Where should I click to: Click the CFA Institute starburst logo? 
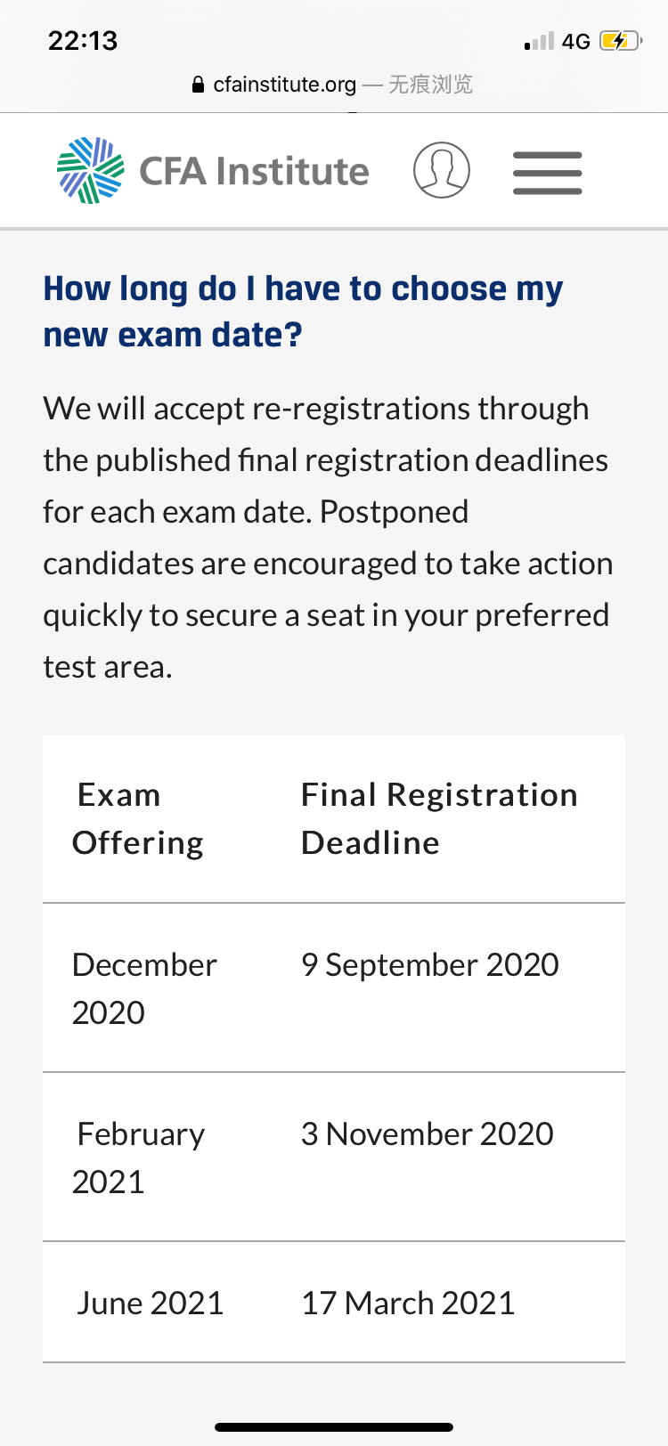coord(91,170)
